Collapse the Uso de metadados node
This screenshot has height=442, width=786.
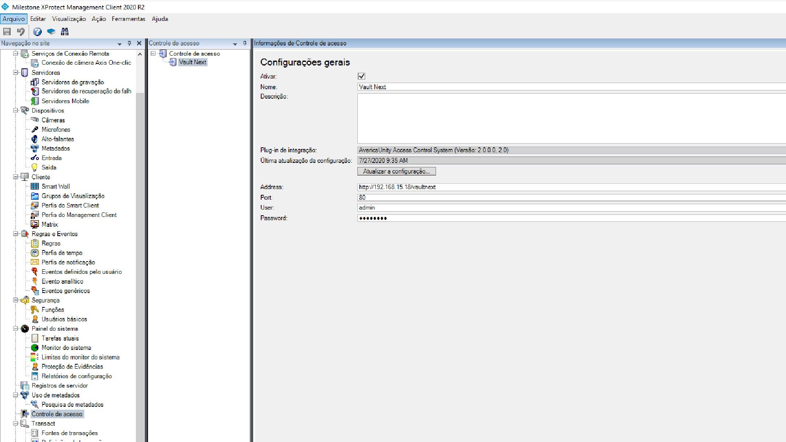(16, 395)
